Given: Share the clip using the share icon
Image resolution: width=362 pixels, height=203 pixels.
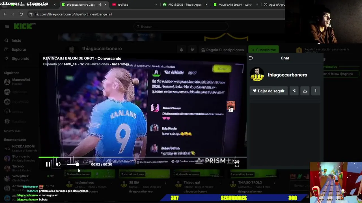Looking at the screenshot, I should coord(294,91).
